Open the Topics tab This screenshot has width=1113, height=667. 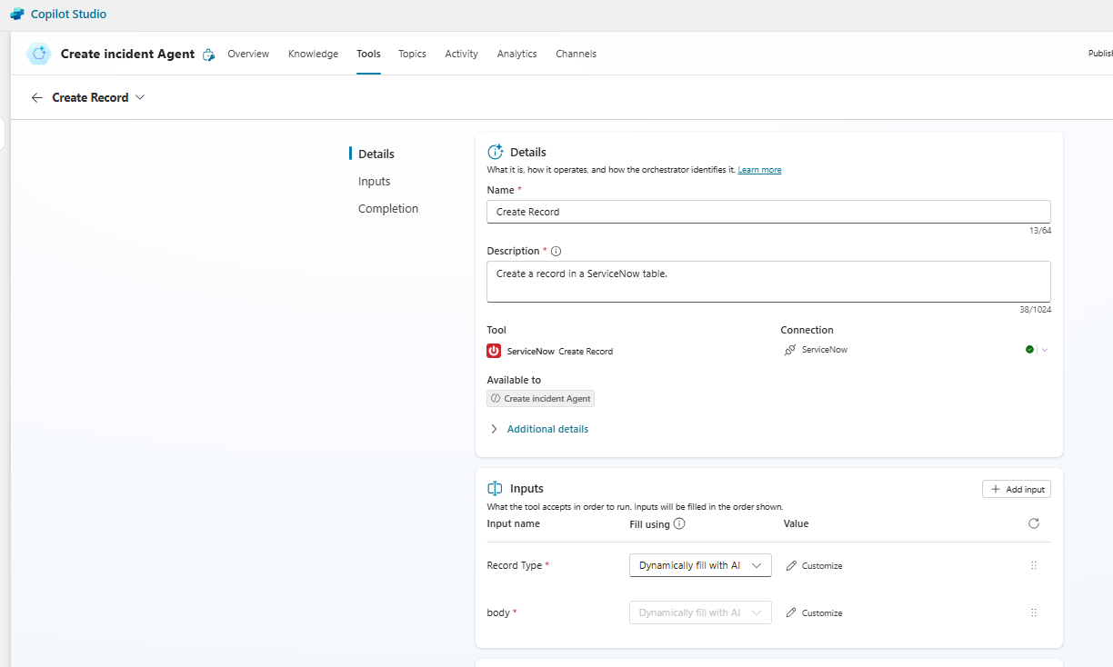pyautogui.click(x=412, y=54)
